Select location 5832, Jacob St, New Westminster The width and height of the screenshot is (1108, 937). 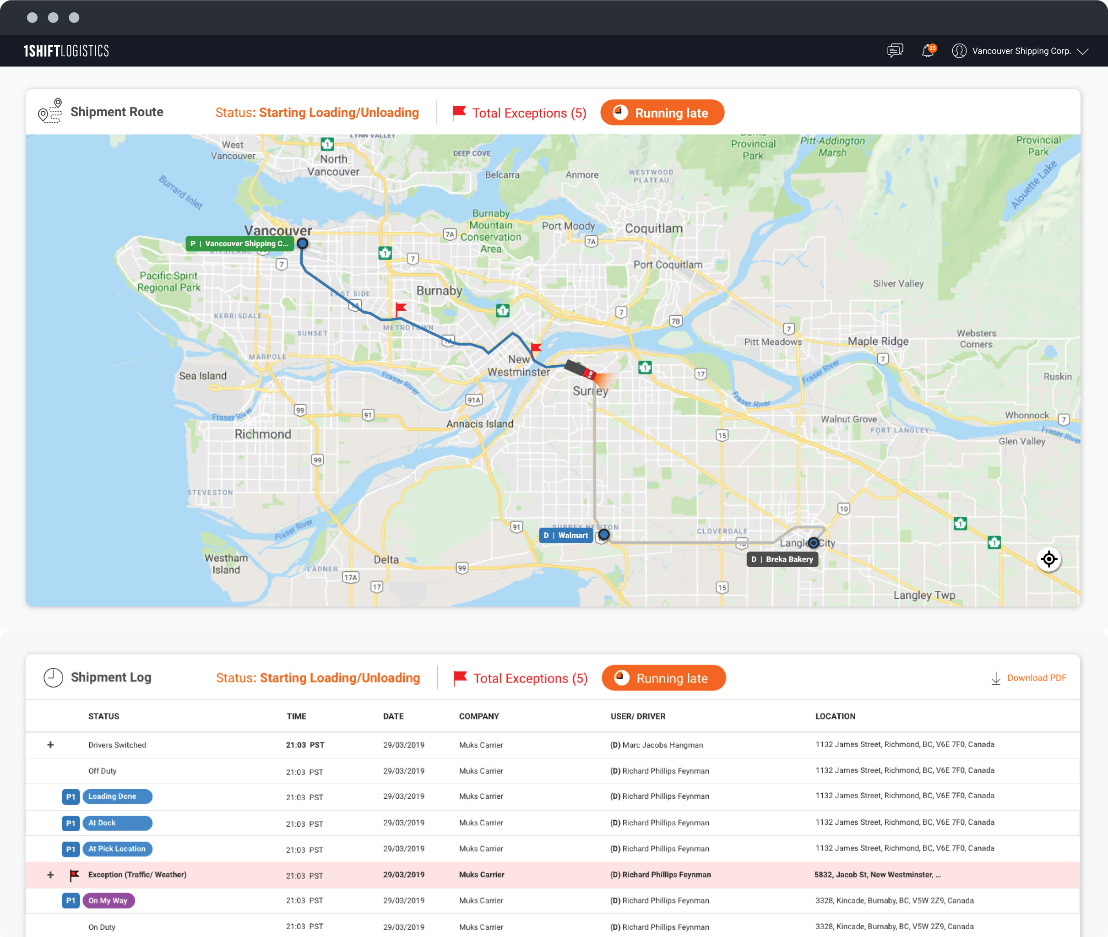[x=878, y=875]
